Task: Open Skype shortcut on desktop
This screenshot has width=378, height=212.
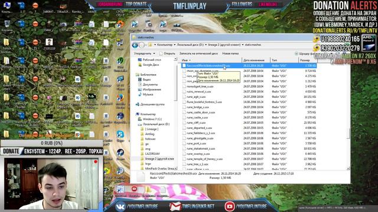Action: pyautogui.click(x=120, y=136)
